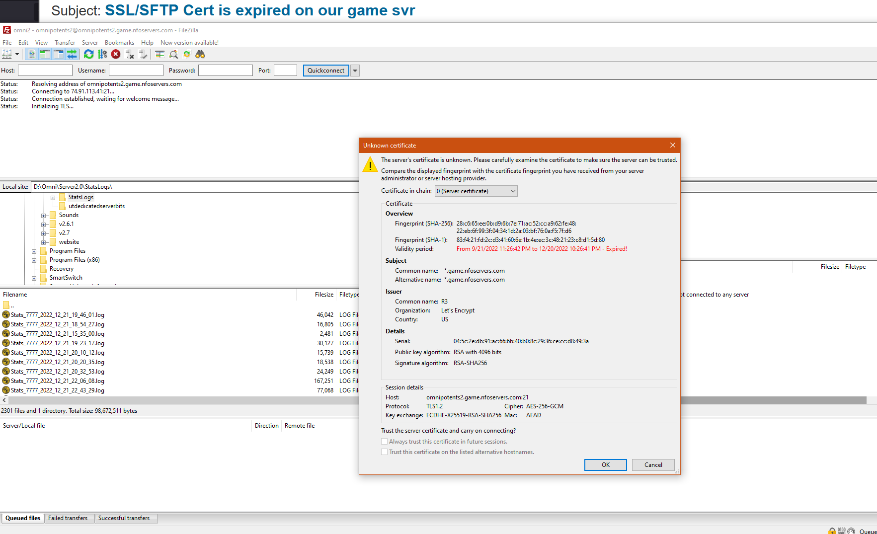Click the Quickconnect button
Screen dimensions: 877x534
point(326,71)
